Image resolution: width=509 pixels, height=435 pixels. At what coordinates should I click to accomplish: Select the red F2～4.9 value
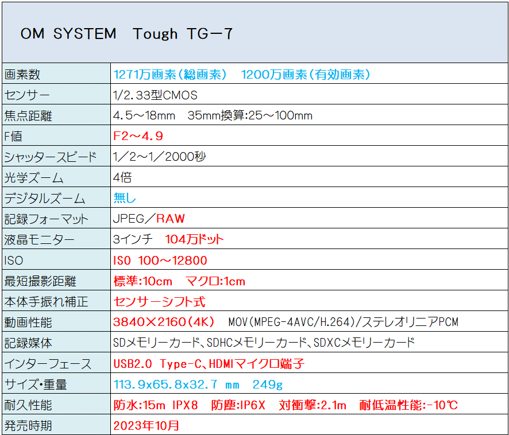click(x=138, y=135)
